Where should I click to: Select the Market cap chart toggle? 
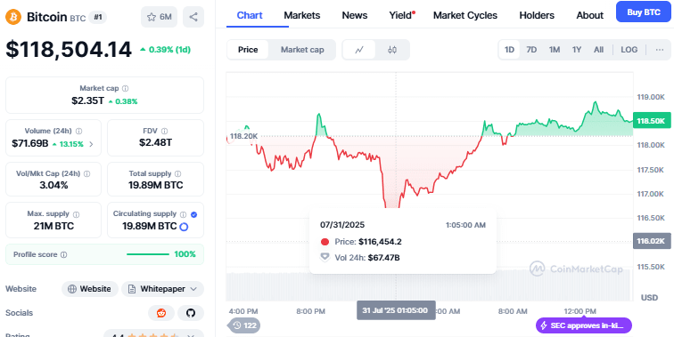(x=302, y=50)
